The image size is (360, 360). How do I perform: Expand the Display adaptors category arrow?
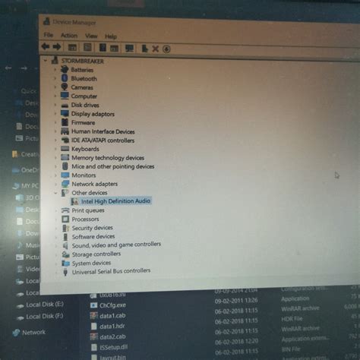[x=55, y=114]
